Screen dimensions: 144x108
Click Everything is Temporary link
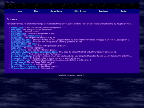(22, 64)
